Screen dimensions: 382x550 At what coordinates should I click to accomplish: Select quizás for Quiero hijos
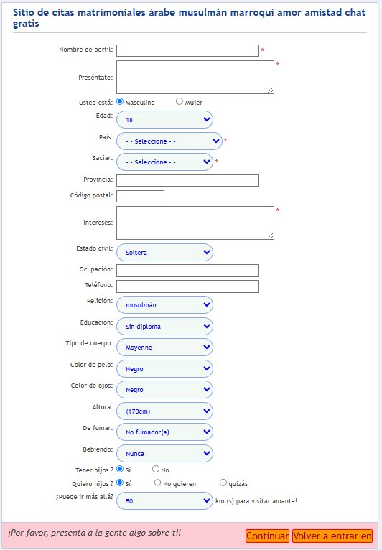pos(223,483)
